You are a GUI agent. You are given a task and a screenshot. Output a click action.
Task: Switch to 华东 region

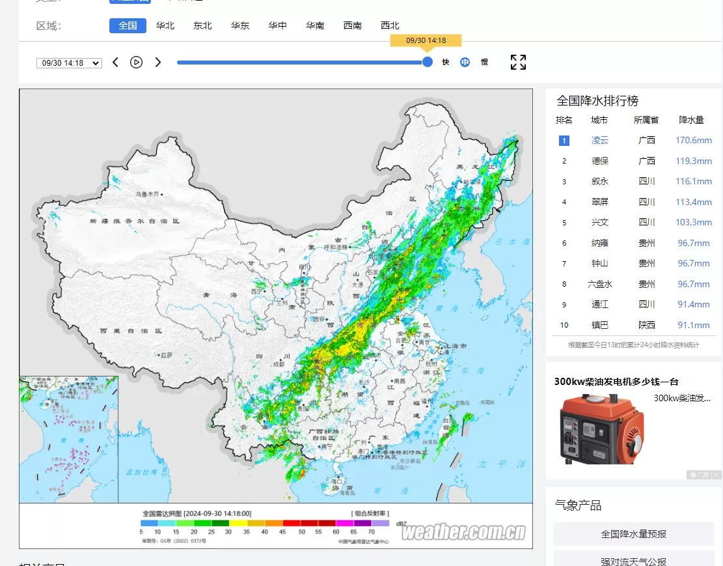coord(240,25)
